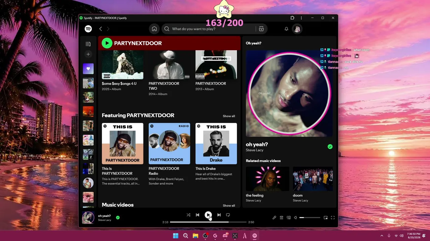Resume playback of oh yeah?

pyautogui.click(x=208, y=215)
